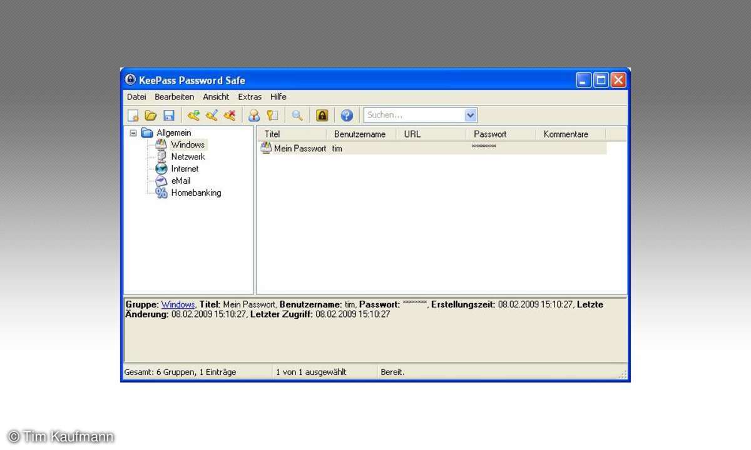Click the masked password cell in entry row
Viewport: 751px width, 450px height.
coord(484,146)
